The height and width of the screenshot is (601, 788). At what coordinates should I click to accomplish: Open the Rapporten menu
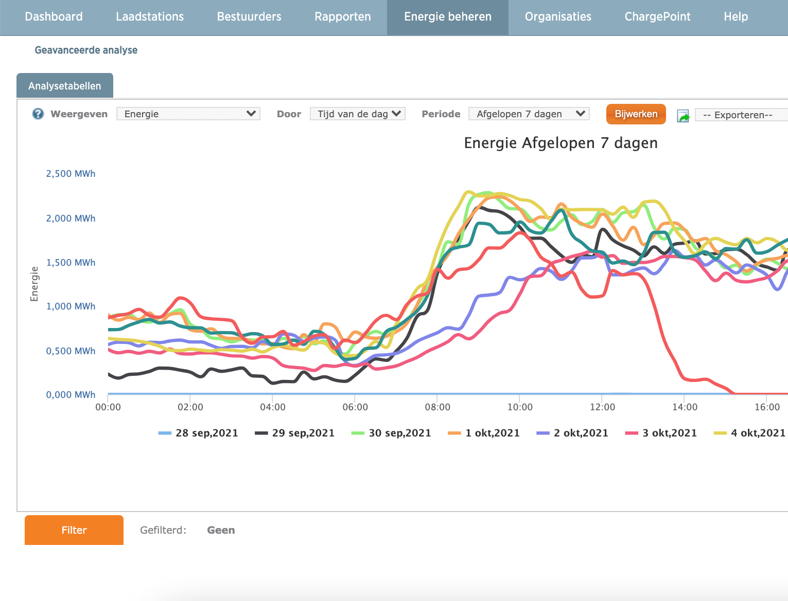coord(343,17)
